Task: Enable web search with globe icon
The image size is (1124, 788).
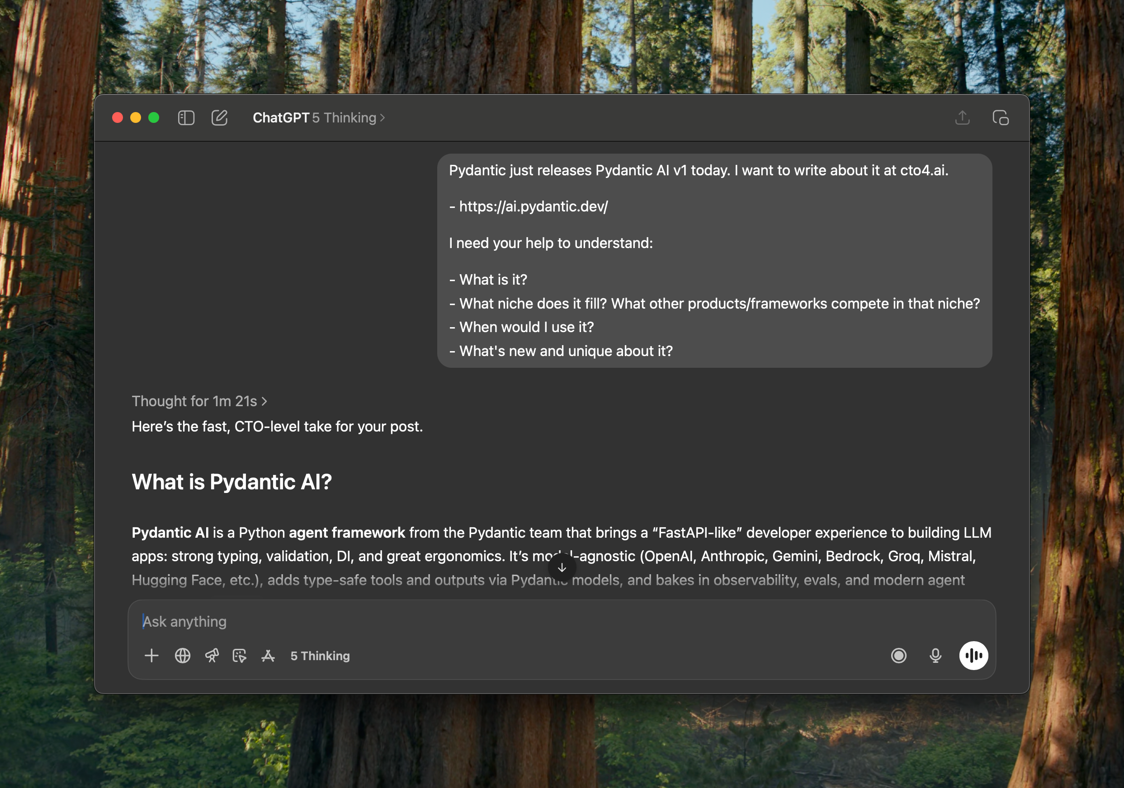Action: pos(183,656)
